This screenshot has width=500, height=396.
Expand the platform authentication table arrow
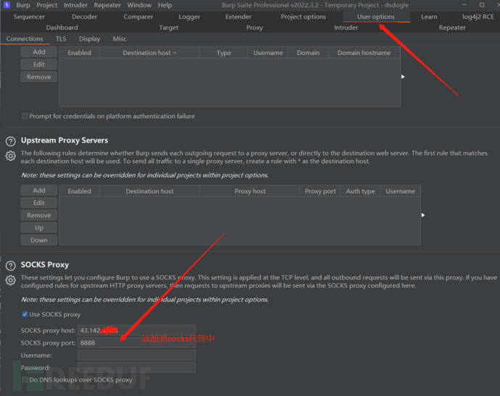point(403,77)
